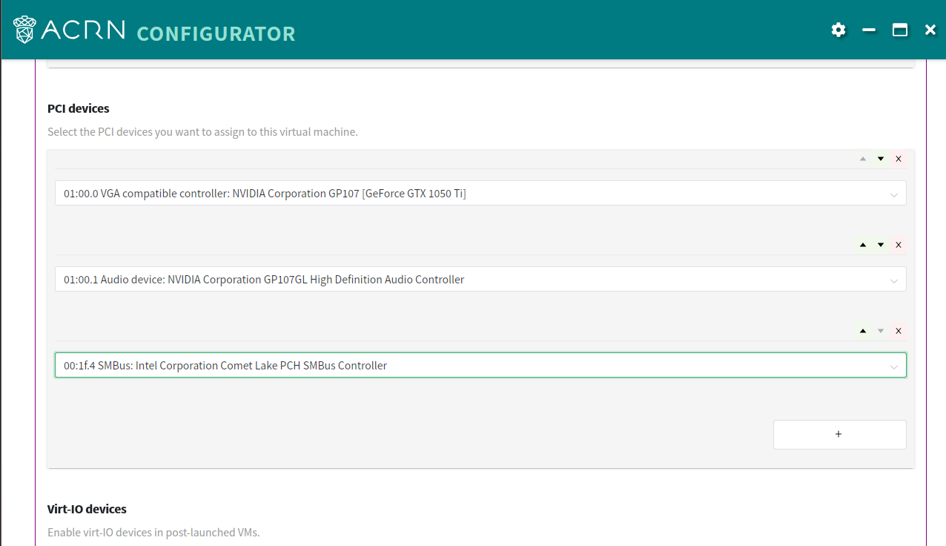
Task: Minimize the ACRN Configurator window
Action: pyautogui.click(x=869, y=30)
